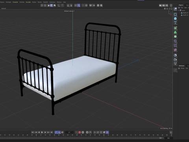Screen dimensions: 189x142
Task: Switch to the Objects manager tab
Action: coord(181,5)
